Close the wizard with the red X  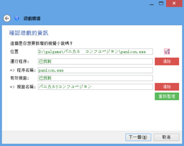174,4
